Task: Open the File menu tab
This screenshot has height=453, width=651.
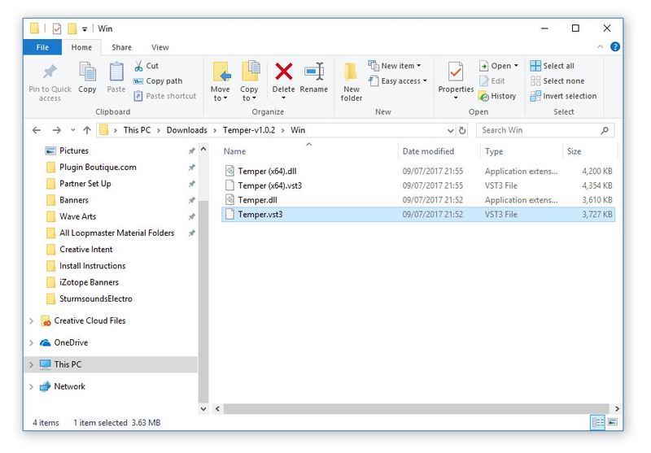Action: click(42, 47)
